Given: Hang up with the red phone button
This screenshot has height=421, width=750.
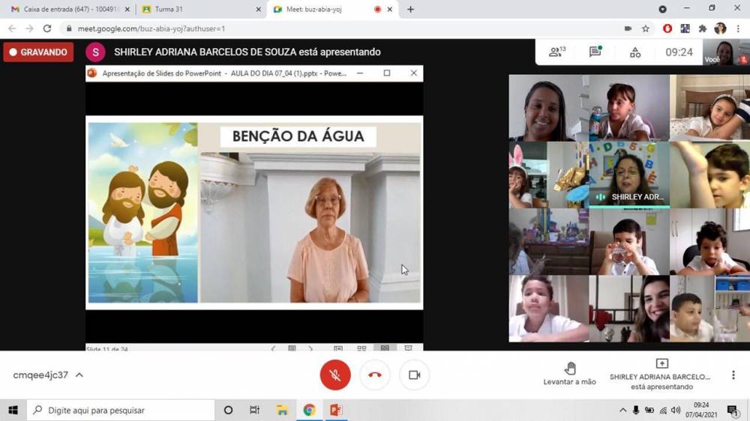Looking at the screenshot, I should [x=375, y=375].
